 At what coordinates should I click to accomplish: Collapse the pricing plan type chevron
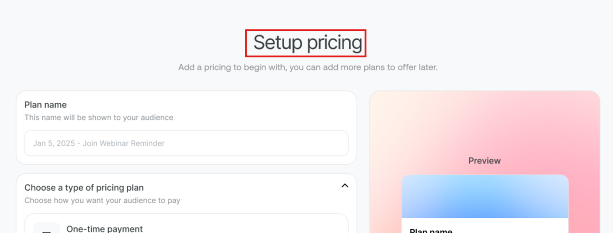click(345, 186)
